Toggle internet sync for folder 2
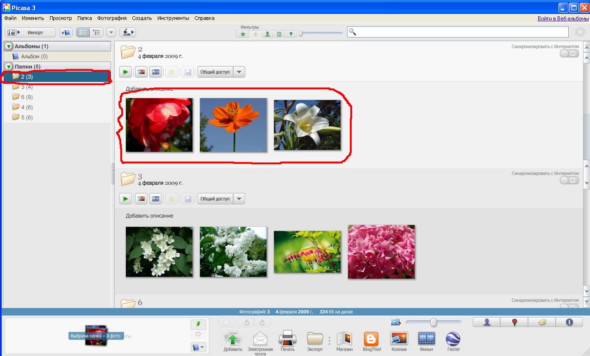This screenshot has width=590, height=356. pyautogui.click(x=569, y=53)
